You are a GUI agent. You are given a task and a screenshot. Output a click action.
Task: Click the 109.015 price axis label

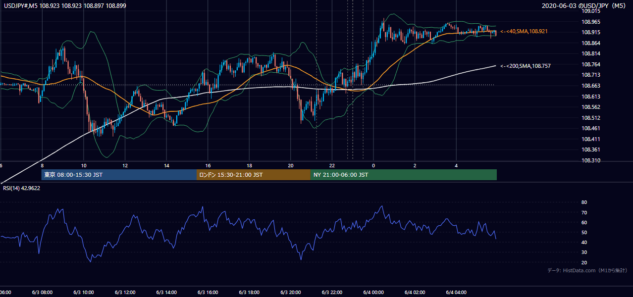click(590, 11)
